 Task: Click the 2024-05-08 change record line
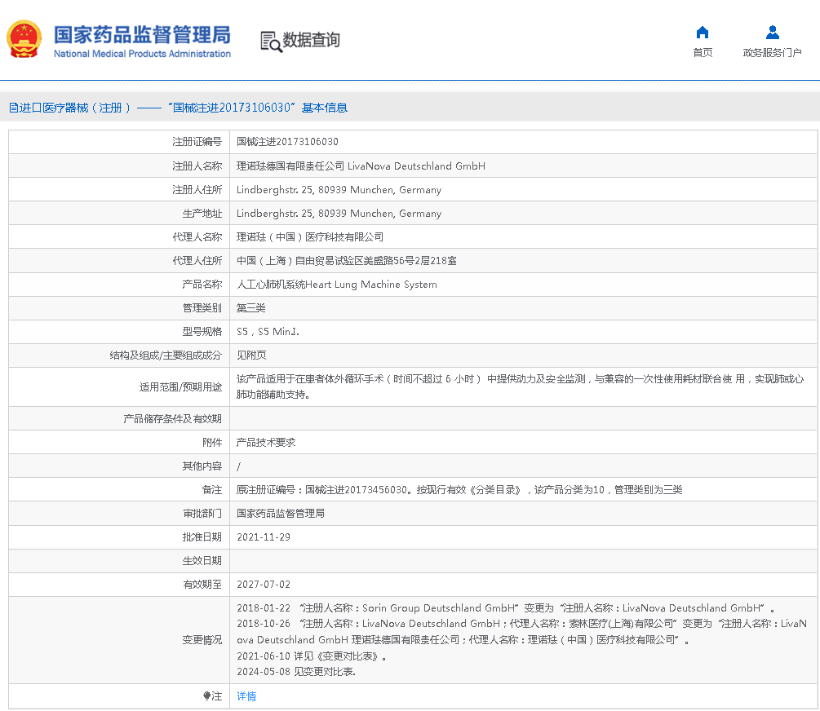(296, 672)
